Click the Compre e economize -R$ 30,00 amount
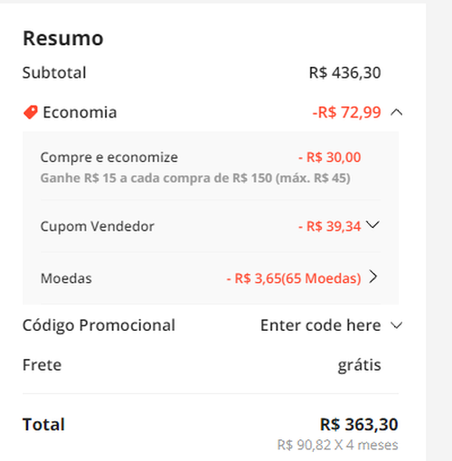This screenshot has width=452, height=461. [x=329, y=157]
